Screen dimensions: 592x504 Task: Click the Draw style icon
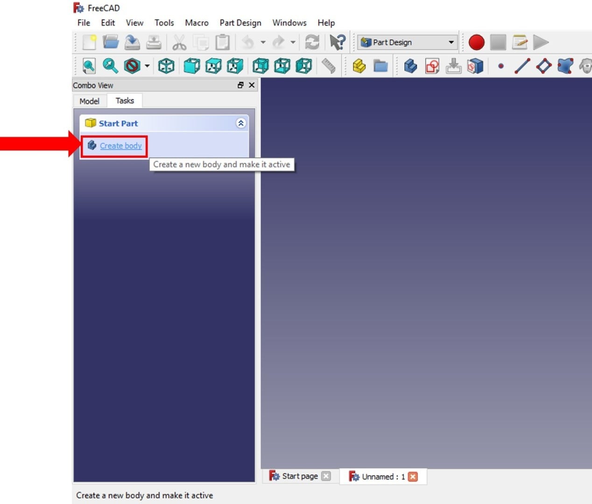(x=132, y=66)
